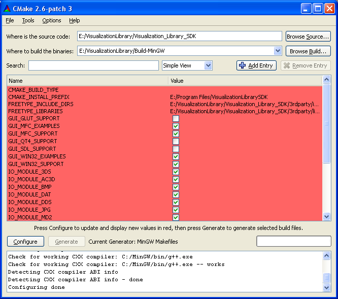Viewport: 338px width, 299px height.
Task: Expand the build binaries path dropdown
Action: 278,51
